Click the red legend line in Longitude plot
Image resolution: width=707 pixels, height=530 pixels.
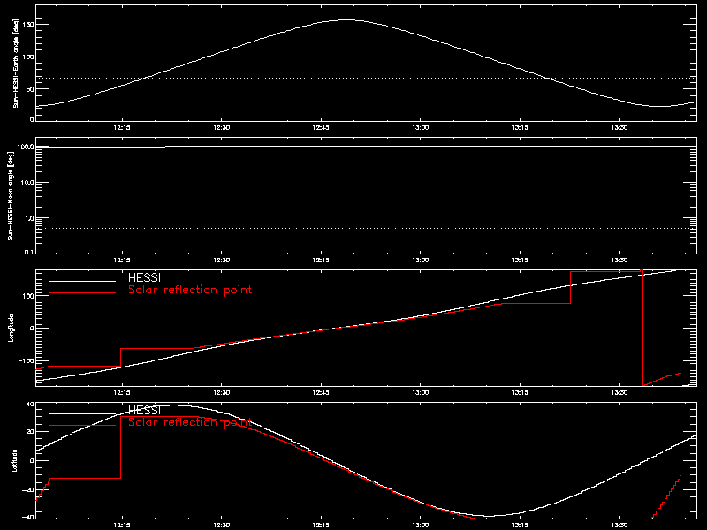pos(82,293)
